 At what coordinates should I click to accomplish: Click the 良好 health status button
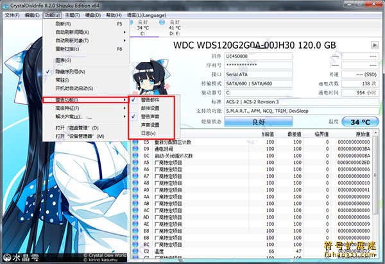(259, 122)
